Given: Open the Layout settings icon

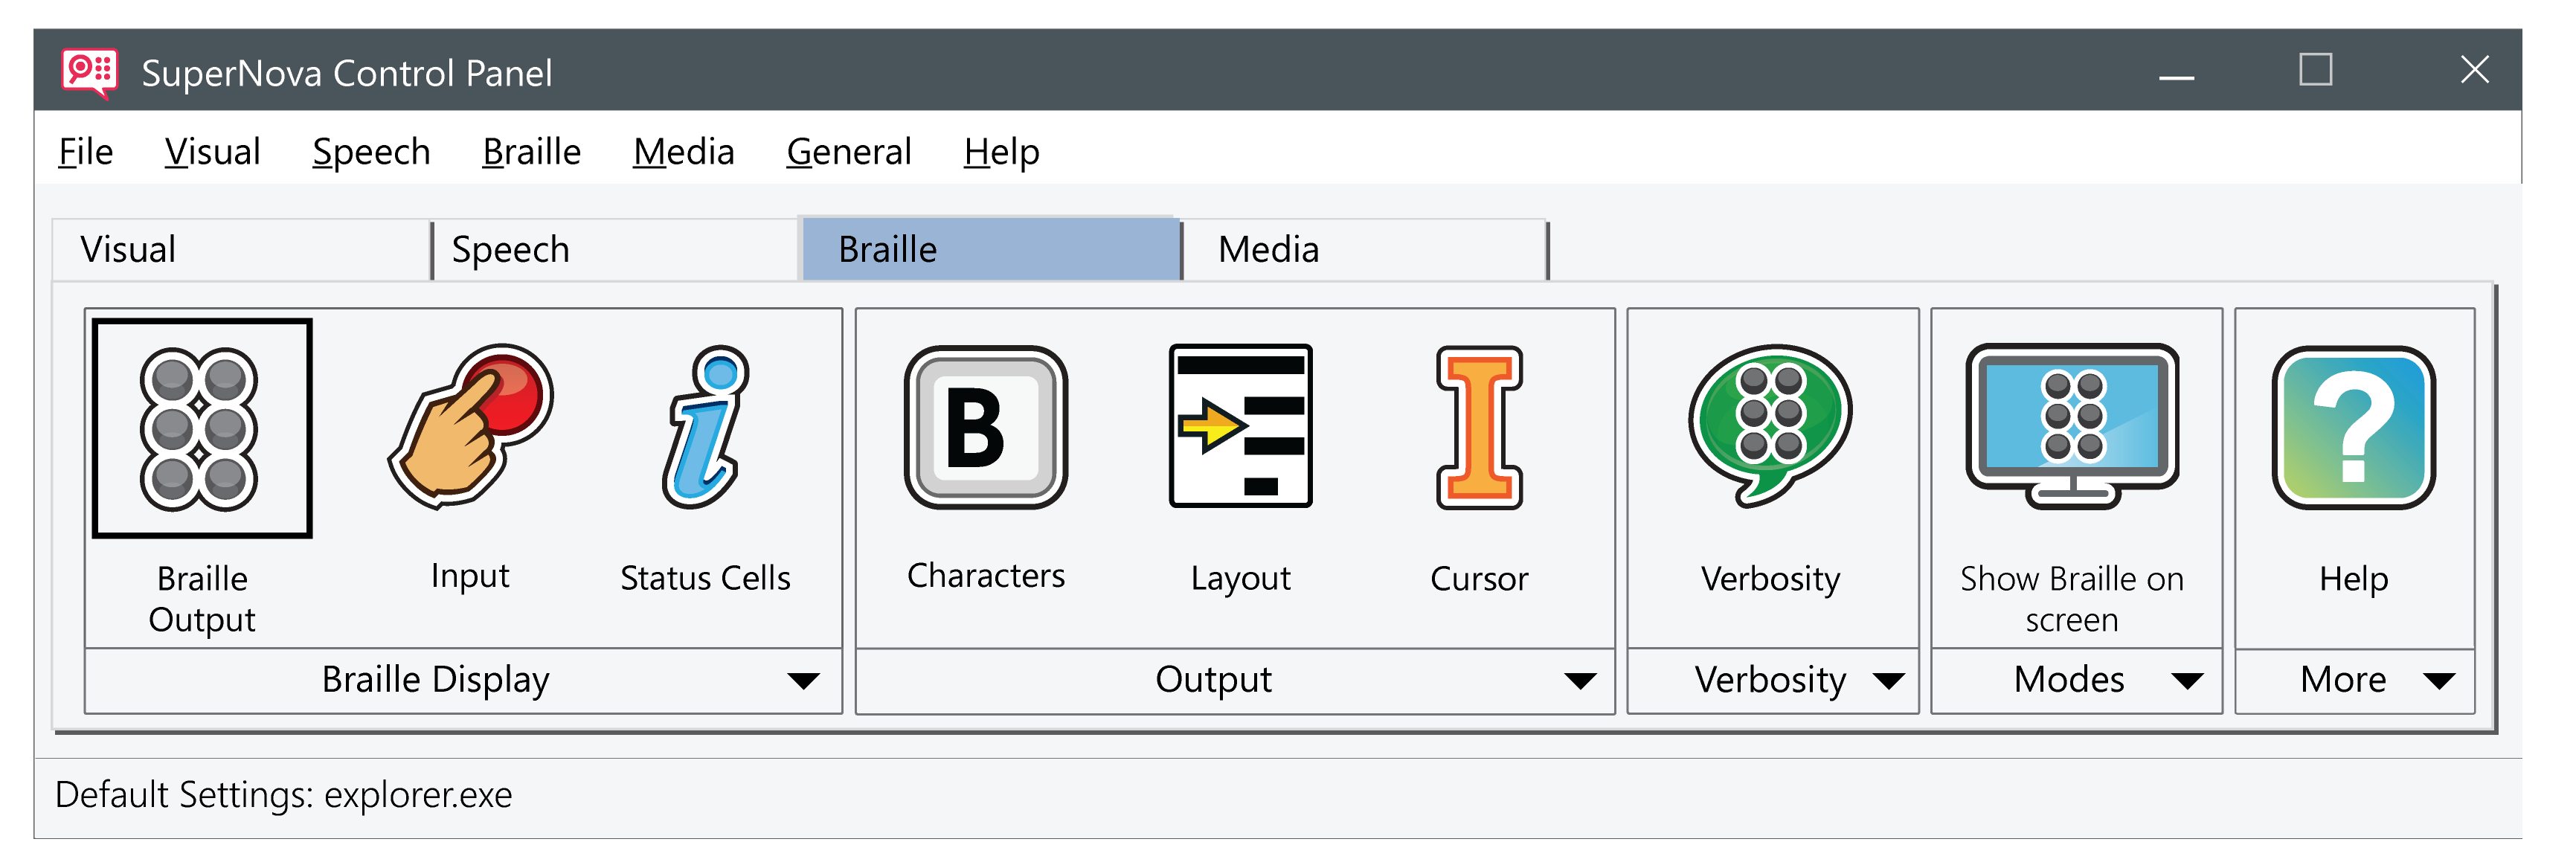Looking at the screenshot, I should [x=1240, y=426].
